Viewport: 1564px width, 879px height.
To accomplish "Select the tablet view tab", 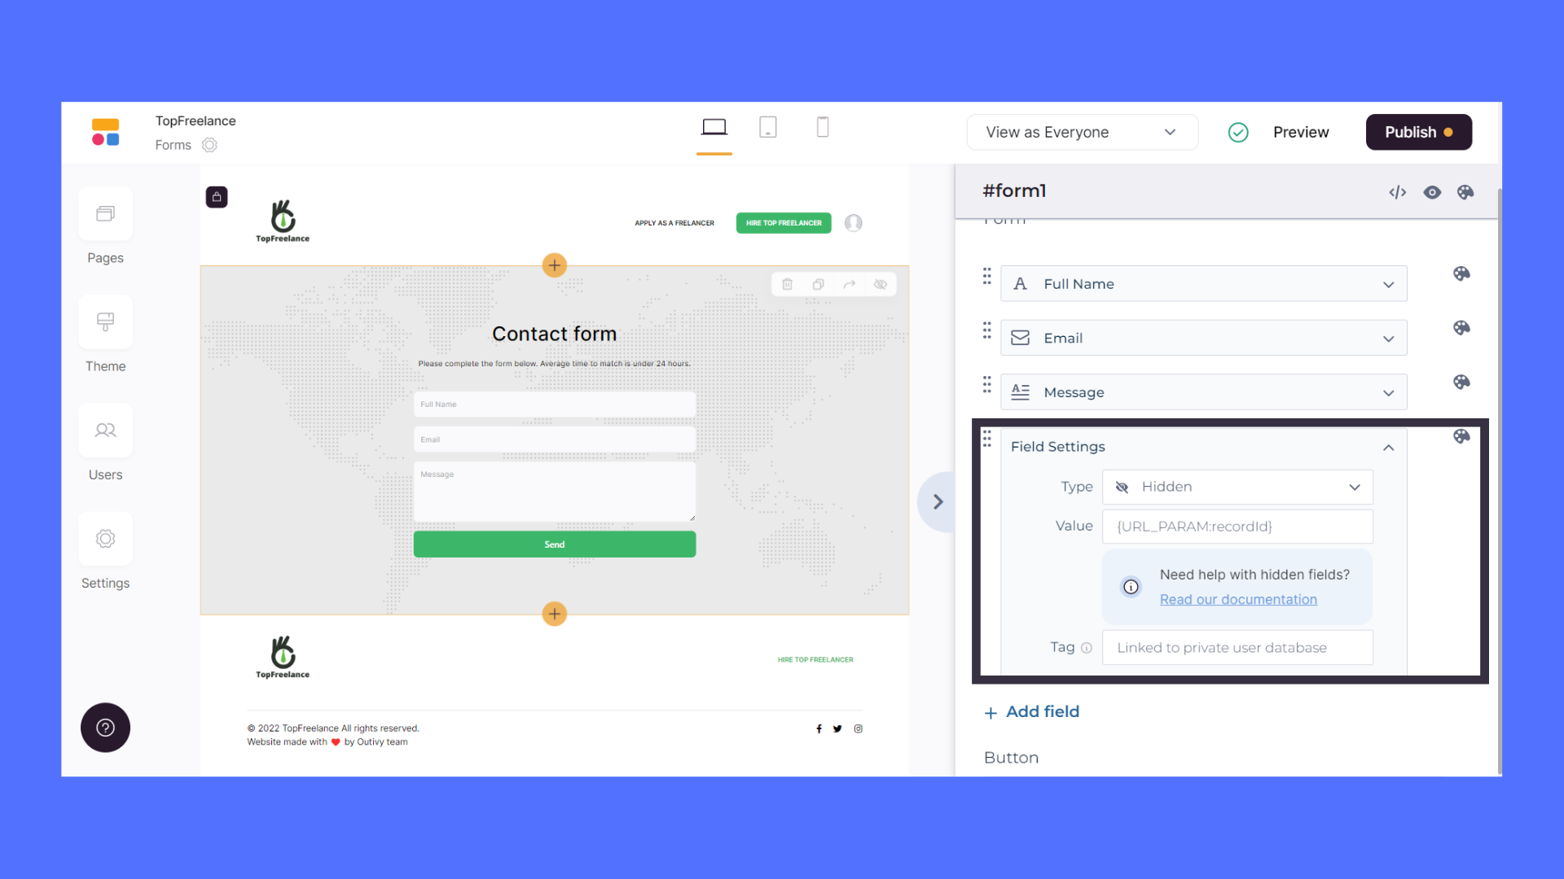I will (768, 128).
